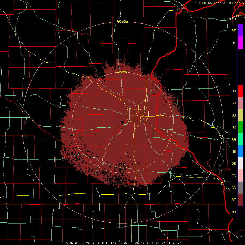Viewport: 245px width, 245px height.
Task: Click the black data hole in radar echo
Action: tap(122, 122)
